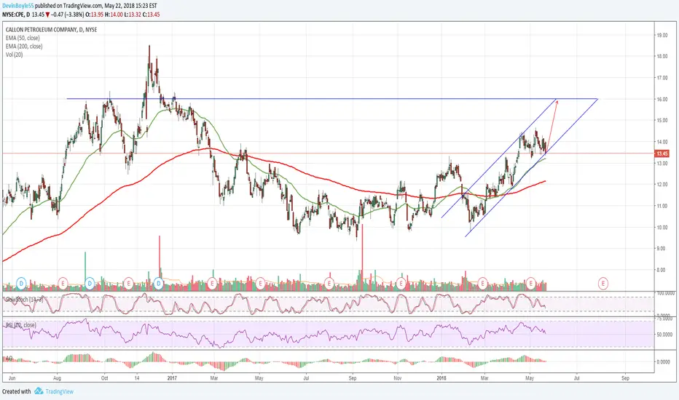Click the Nov date axis label
Image resolution: width=679 pixels, height=400 pixels.
398,378
